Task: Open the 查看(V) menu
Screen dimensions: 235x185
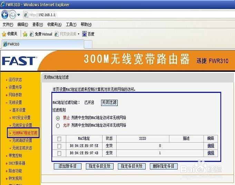Action: pos(38,25)
